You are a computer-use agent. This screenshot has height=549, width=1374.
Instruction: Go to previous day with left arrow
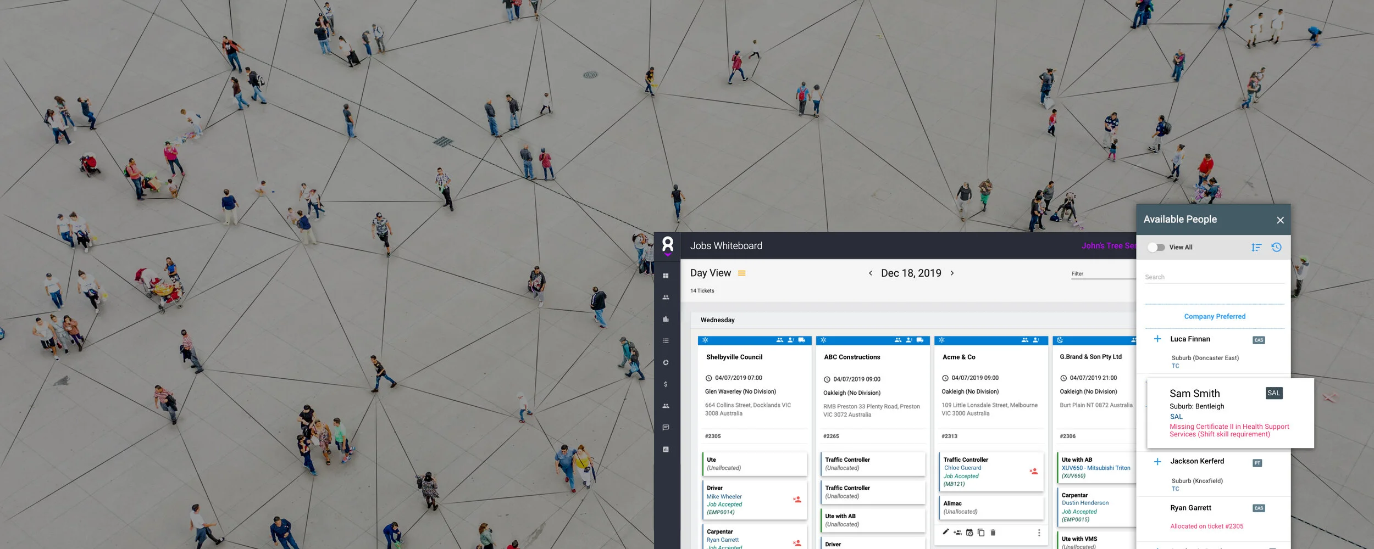pos(872,273)
